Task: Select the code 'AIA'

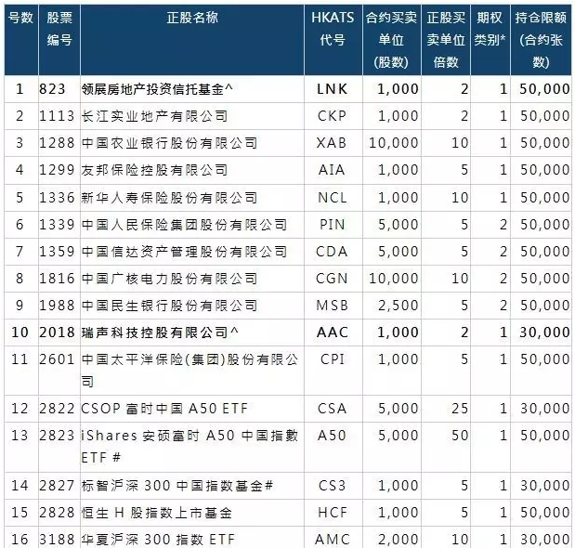Action: coord(332,170)
